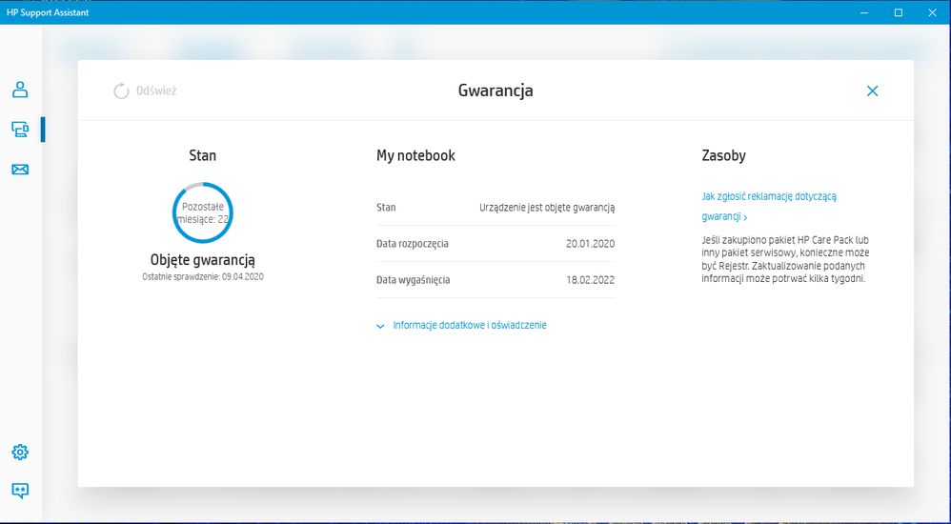Close the Gwarancja dialog with the X

pos(872,91)
